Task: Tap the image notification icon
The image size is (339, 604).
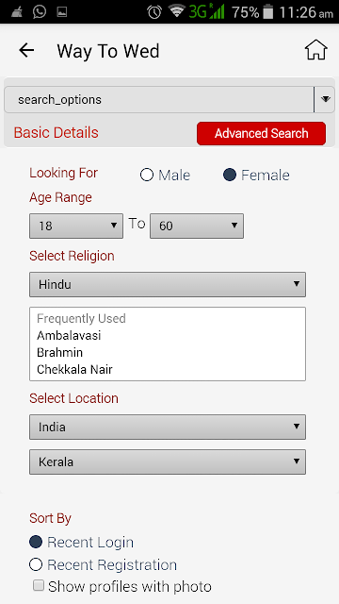Action: (62, 12)
